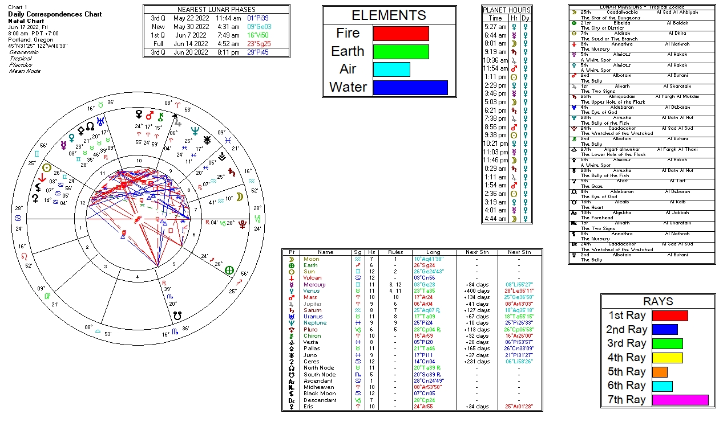Screen dimensions: 723x422
Task: Select the Ceres glyph in the twelfth house
Action: 35,198
